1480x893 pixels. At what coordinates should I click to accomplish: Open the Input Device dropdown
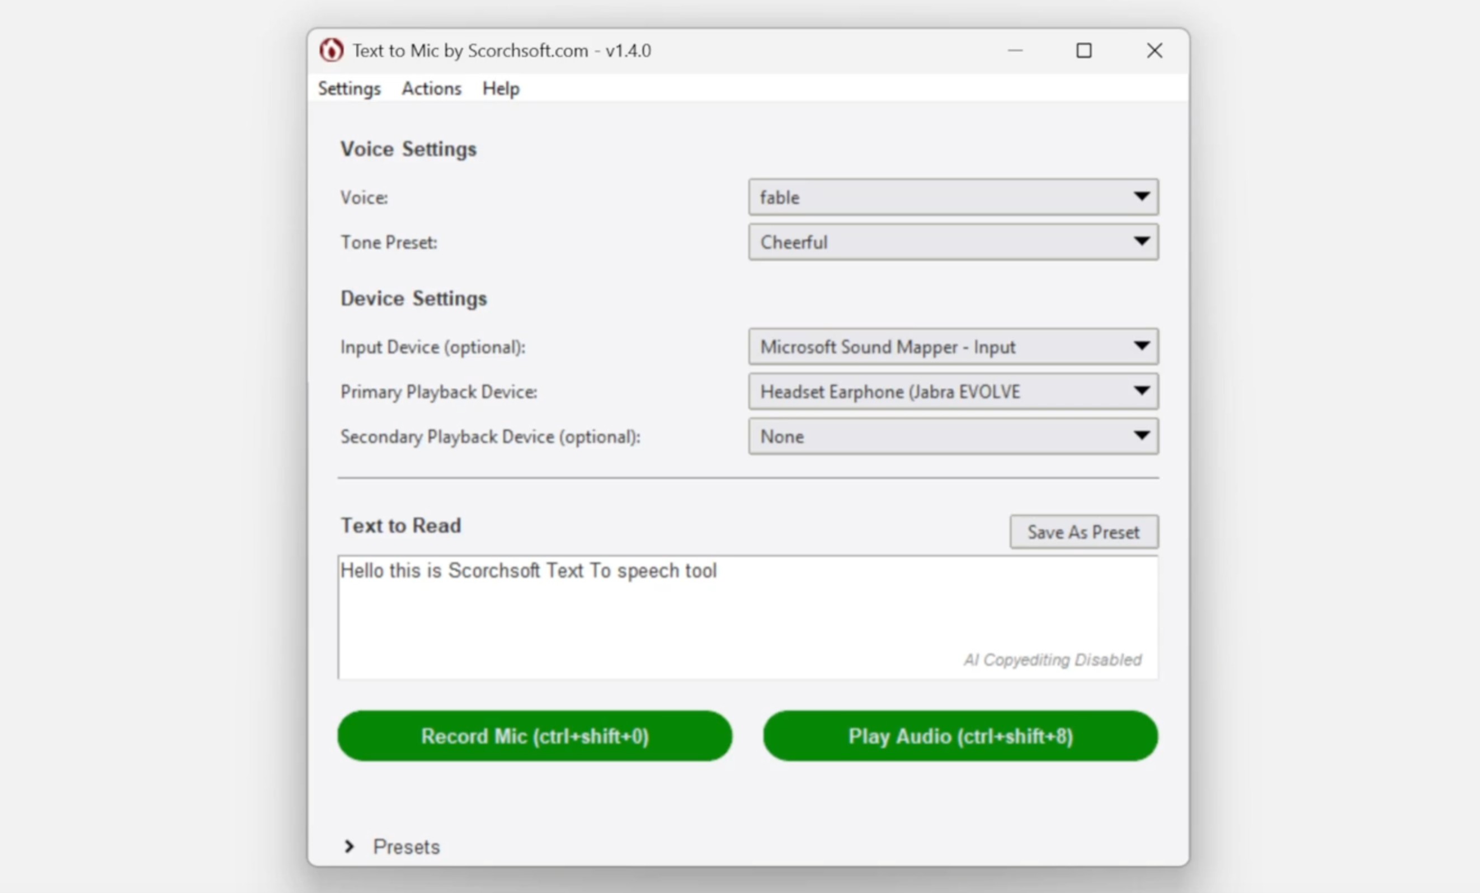tap(953, 347)
